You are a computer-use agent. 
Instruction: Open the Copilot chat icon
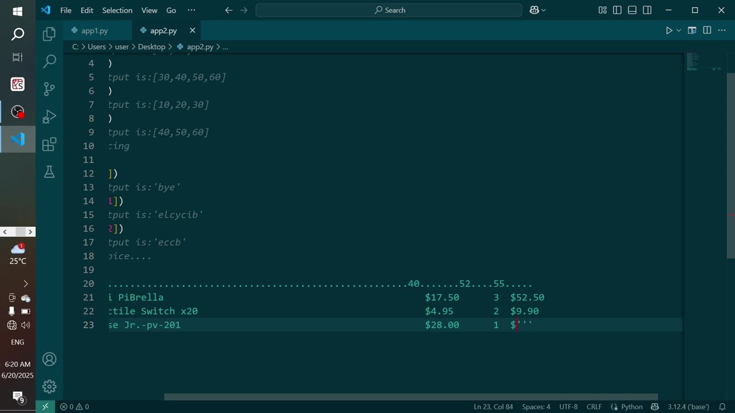click(535, 10)
